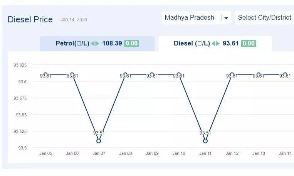Select the Jan 12 data point
Image resolution: width=294 pixels, height=176 pixels.
tap(232, 75)
